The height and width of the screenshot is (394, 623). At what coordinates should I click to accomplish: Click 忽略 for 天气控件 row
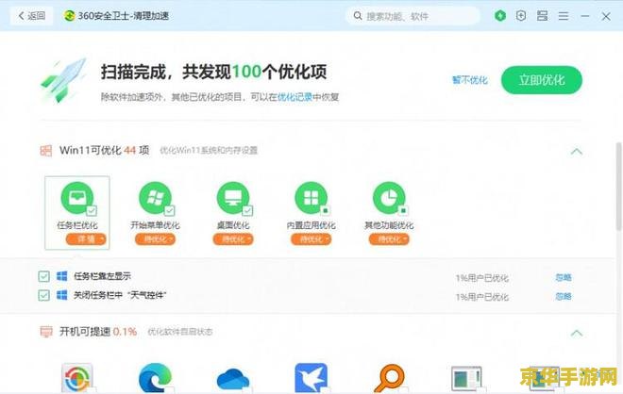click(x=564, y=296)
